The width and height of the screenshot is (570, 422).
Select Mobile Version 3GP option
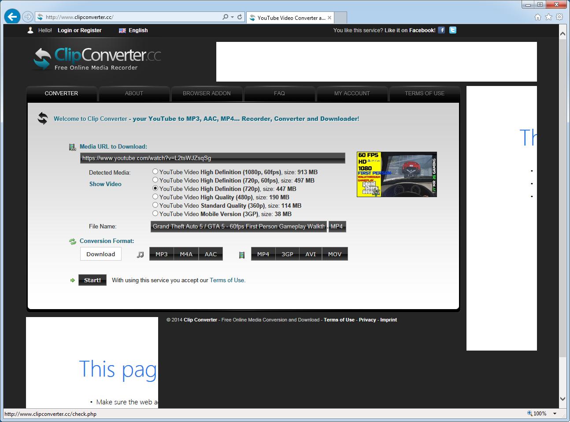[155, 213]
